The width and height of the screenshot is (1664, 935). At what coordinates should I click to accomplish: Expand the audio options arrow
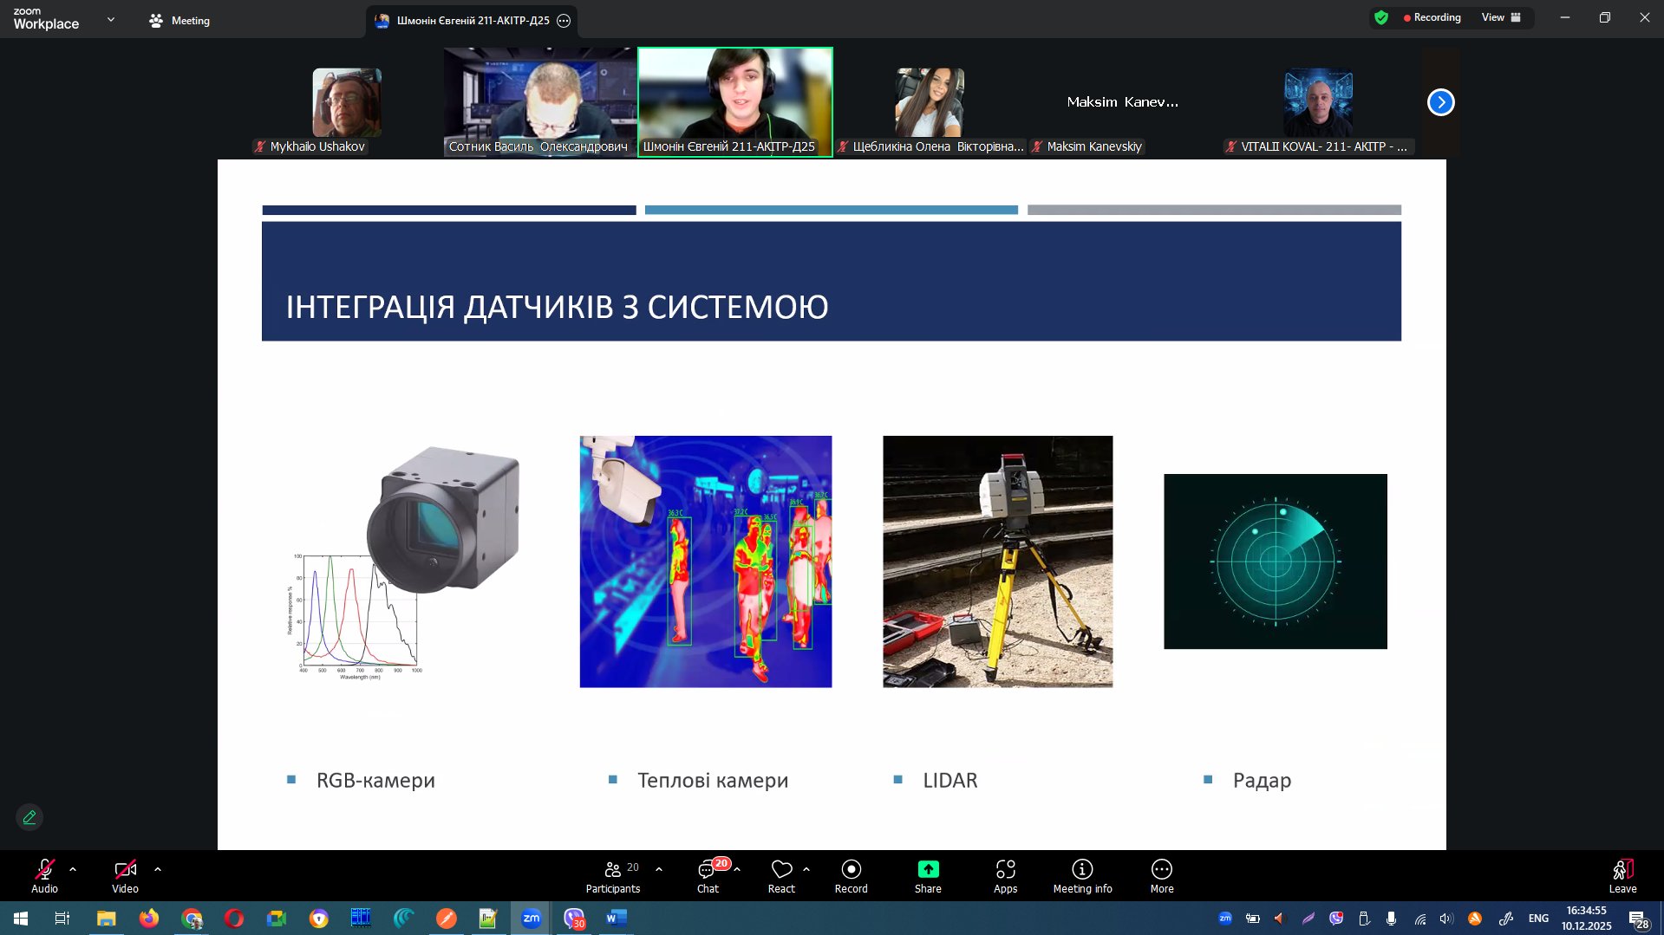coord(73,869)
